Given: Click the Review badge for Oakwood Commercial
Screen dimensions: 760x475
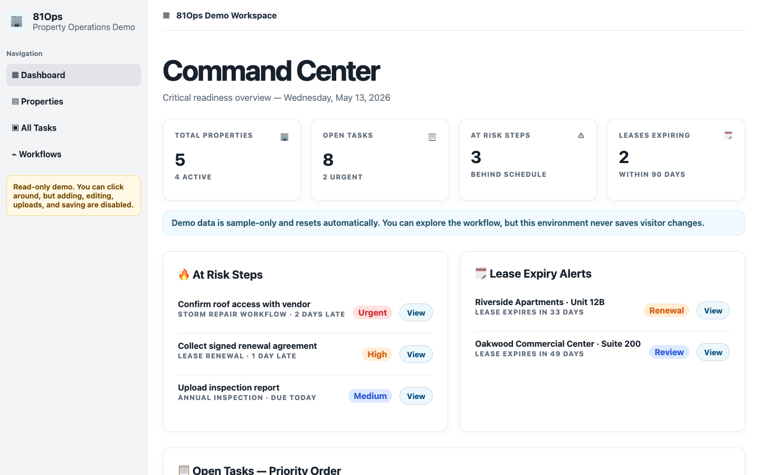Looking at the screenshot, I should pyautogui.click(x=669, y=352).
